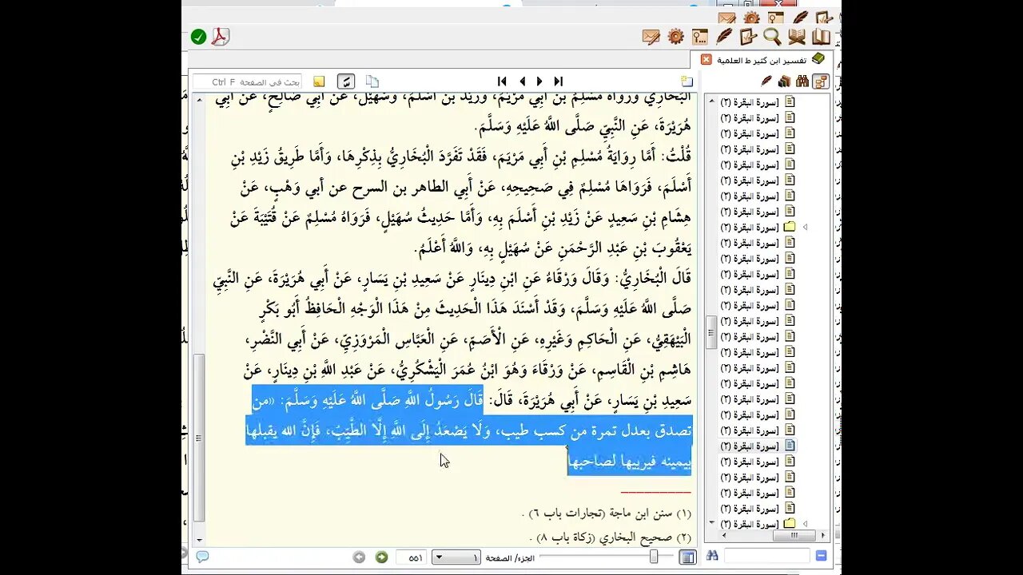
Task: Open binoculars search in the index panel
Action: pos(802,81)
